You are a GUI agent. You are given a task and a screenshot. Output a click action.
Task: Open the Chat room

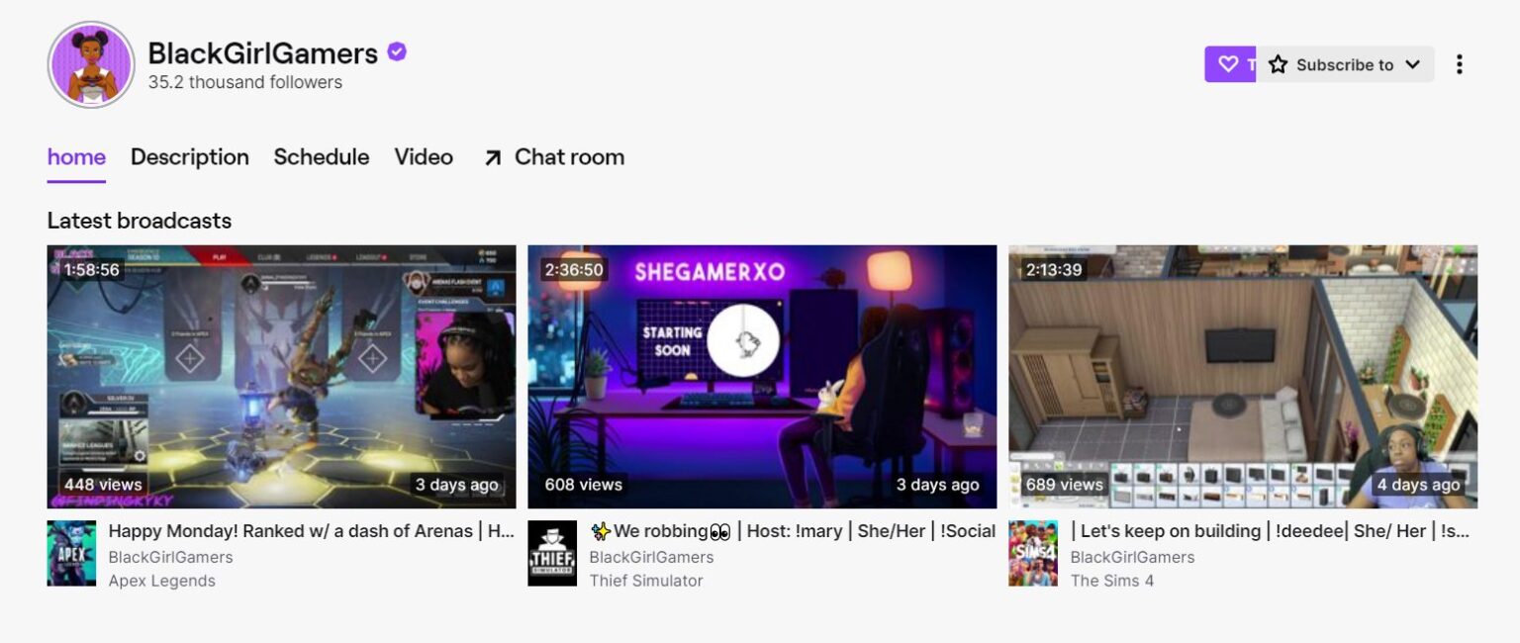pos(568,156)
